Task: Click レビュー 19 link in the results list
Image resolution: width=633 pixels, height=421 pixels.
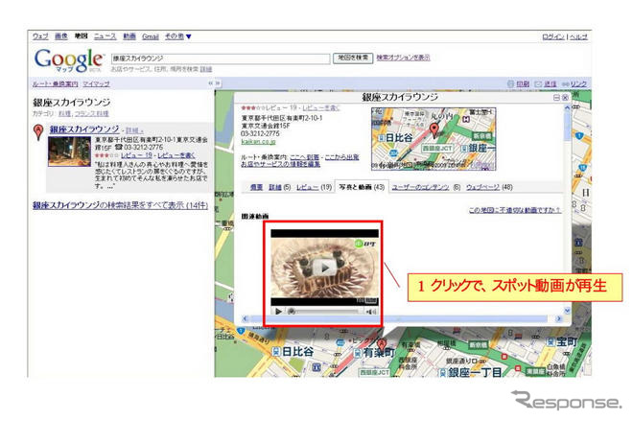Action: click(x=136, y=155)
